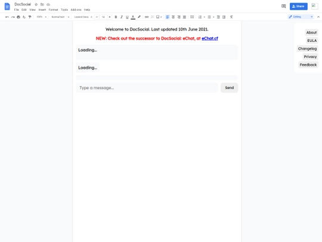Increase the indent
This screenshot has width=322, height=242.
pos(224,17)
